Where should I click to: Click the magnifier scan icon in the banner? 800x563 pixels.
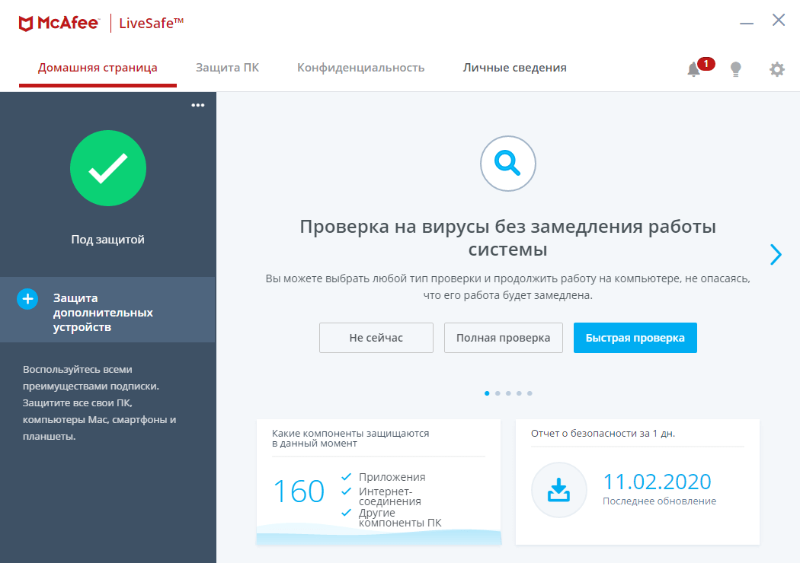[507, 164]
